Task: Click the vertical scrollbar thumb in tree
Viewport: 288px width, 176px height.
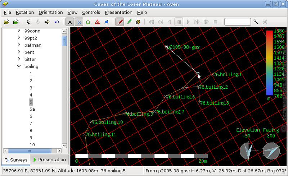Action: 64,41
